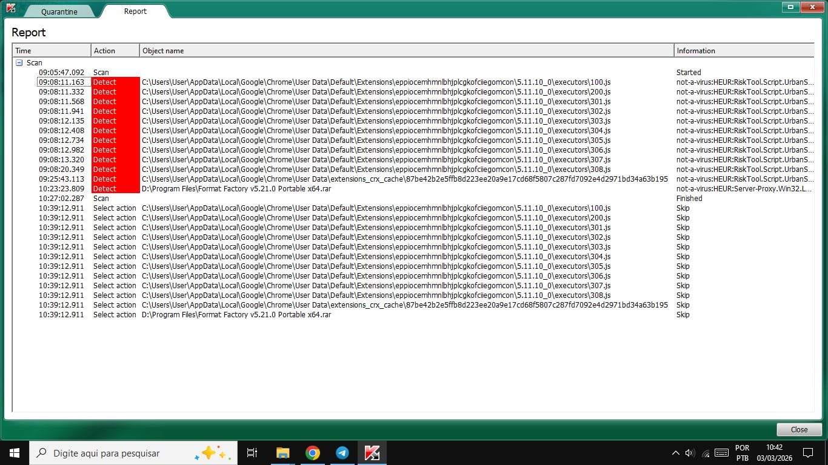Open the notification center icon
The width and height of the screenshot is (828, 465).
click(x=807, y=453)
